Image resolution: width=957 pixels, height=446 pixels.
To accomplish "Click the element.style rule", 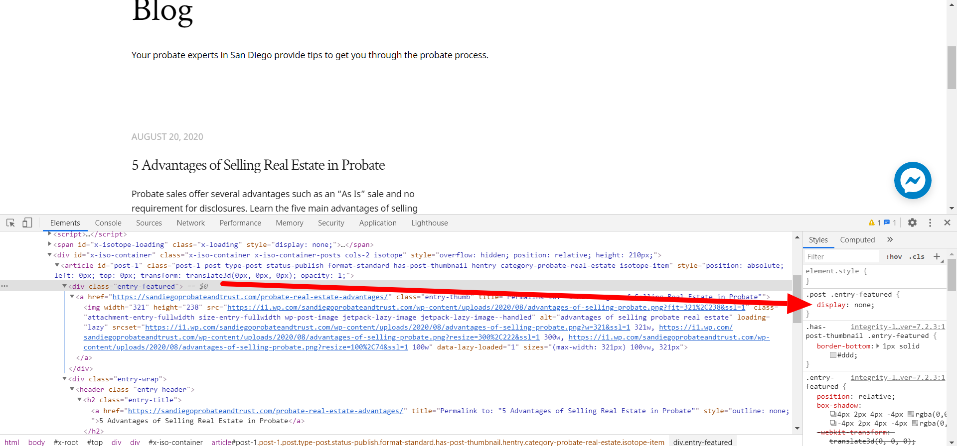I will tap(836, 271).
